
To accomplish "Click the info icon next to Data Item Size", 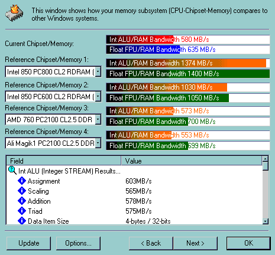I will (x=22, y=221).
